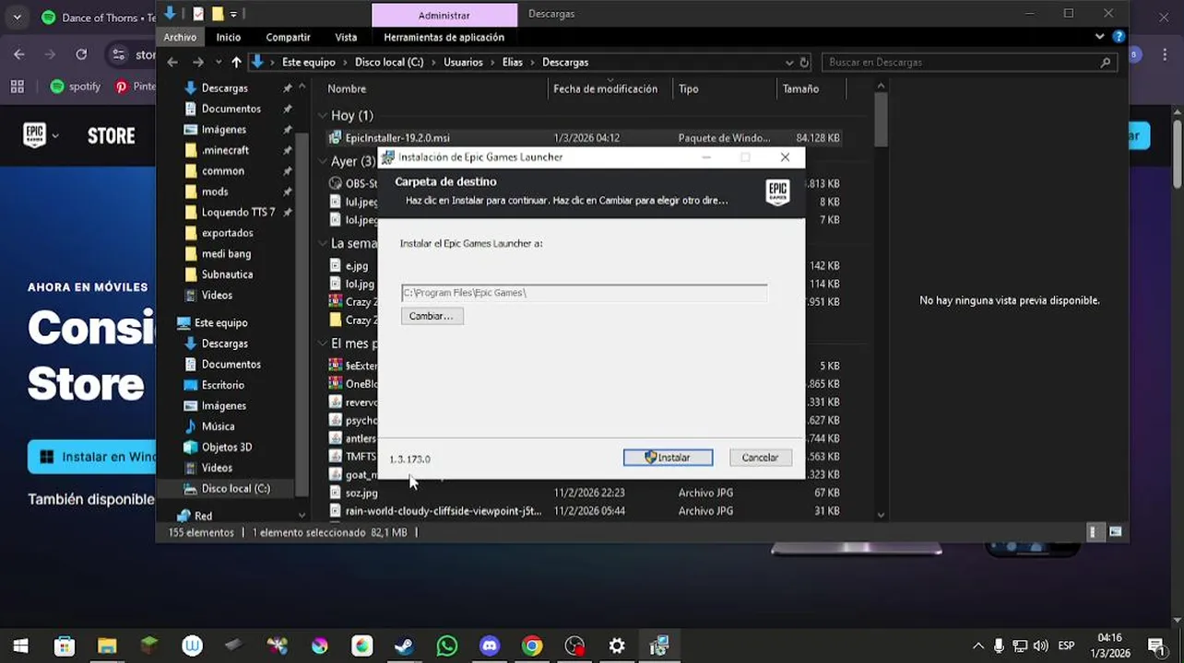
Task: Open the Inicio ribbon tab
Action: (x=228, y=37)
